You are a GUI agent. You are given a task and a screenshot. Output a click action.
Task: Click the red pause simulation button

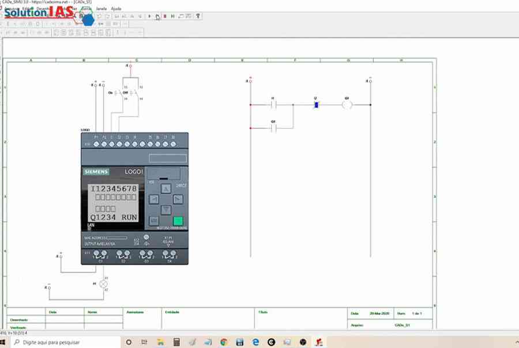tap(165, 16)
